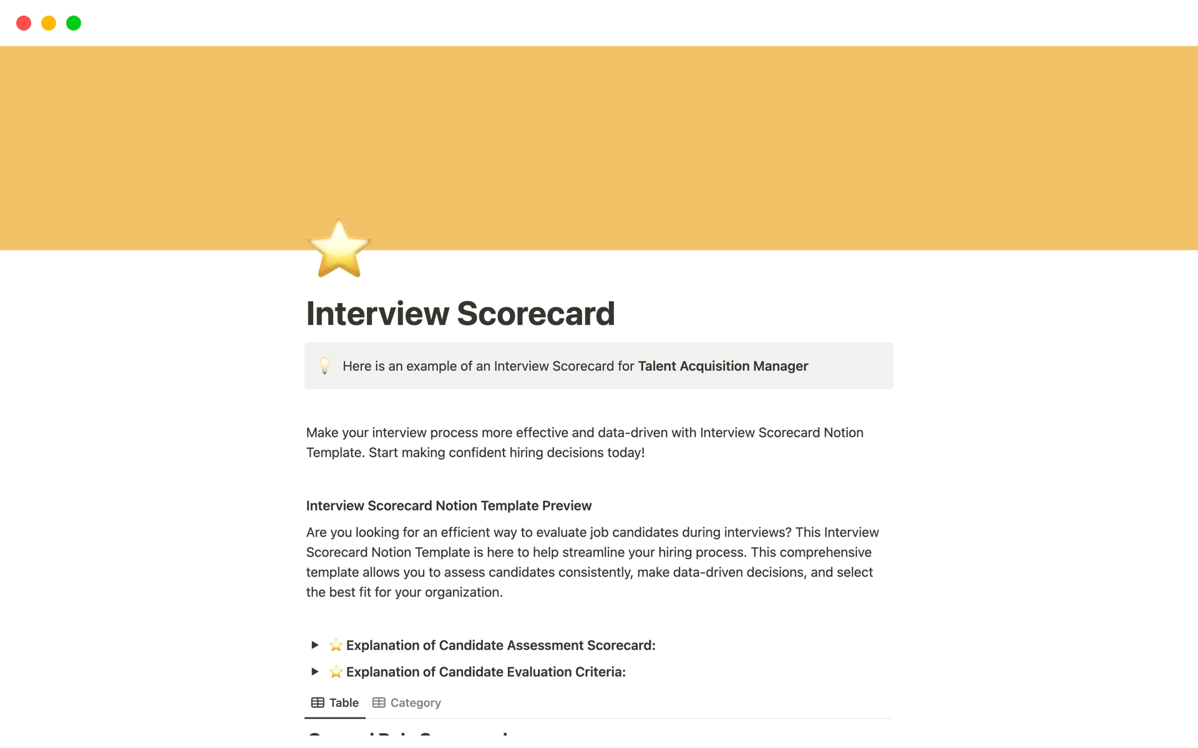Click the Category view icon
Viewport: 1198px width, 748px height.
tap(377, 702)
